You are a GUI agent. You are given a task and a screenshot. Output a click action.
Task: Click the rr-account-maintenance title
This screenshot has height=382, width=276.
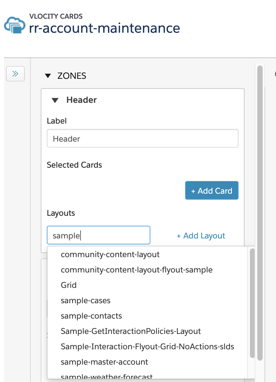click(x=104, y=28)
